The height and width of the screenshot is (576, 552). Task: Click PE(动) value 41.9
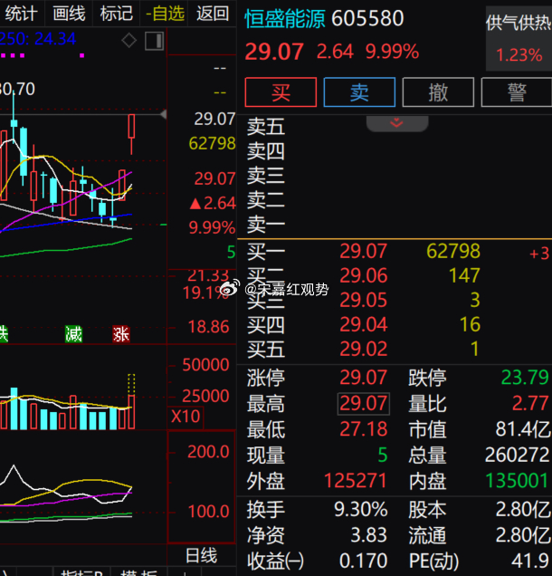(x=530, y=562)
